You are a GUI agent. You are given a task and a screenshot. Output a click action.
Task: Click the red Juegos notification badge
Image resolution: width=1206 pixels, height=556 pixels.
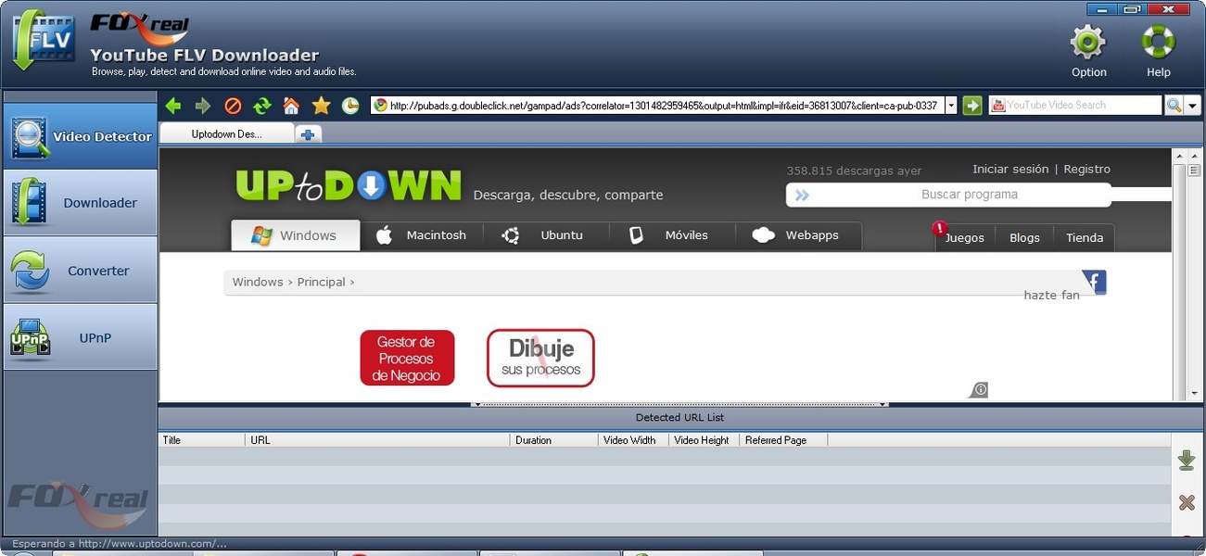(940, 228)
